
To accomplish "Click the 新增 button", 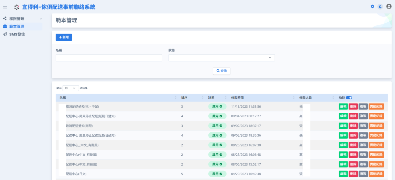I will pyautogui.click(x=64, y=37).
